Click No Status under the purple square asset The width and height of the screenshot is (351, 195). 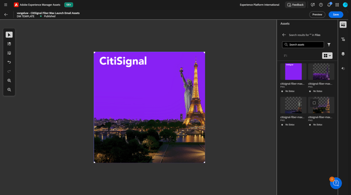(x=290, y=91)
